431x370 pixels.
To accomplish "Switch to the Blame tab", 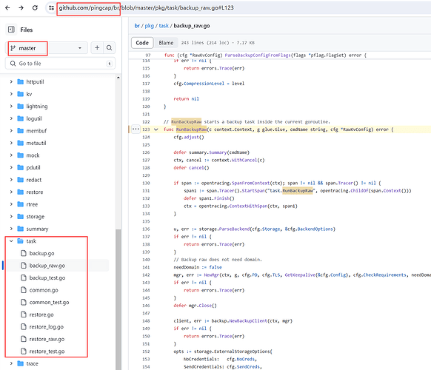I will (x=166, y=43).
